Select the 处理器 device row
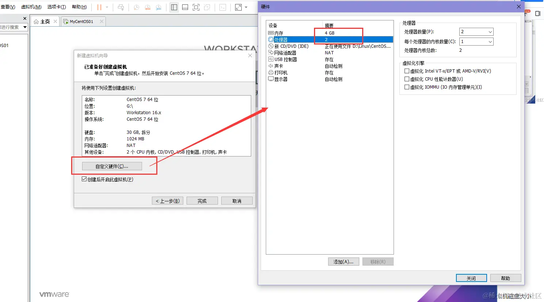This screenshot has width=544, height=302. click(x=330, y=39)
